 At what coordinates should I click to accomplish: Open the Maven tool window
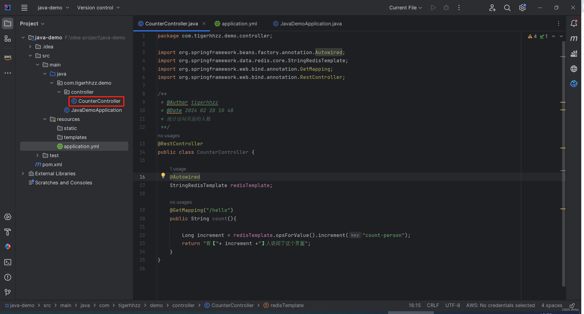point(574,38)
